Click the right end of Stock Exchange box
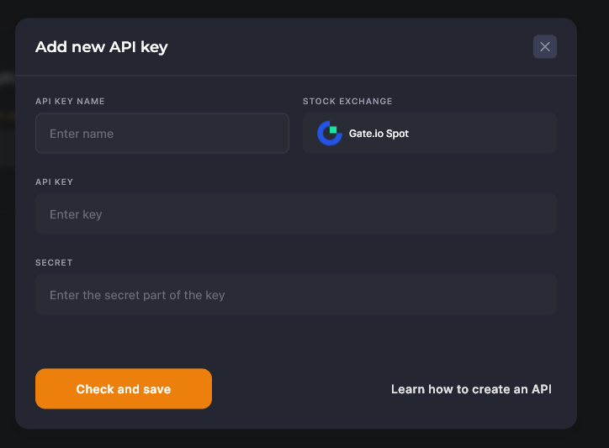The height and width of the screenshot is (448, 609). pos(543,133)
